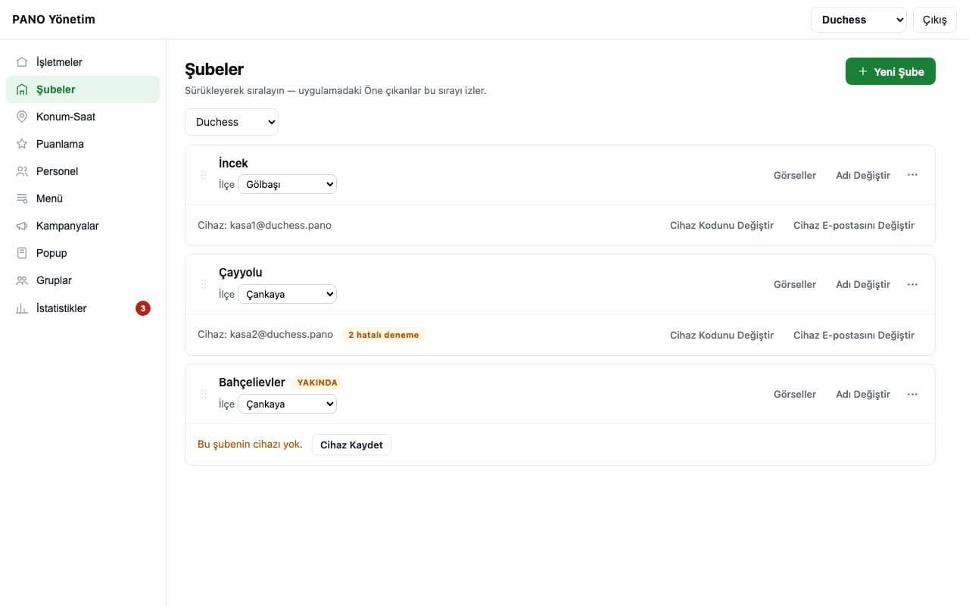The width and height of the screenshot is (969, 606).
Task: Expand the Duchess filter dropdown below the title
Action: click(232, 122)
